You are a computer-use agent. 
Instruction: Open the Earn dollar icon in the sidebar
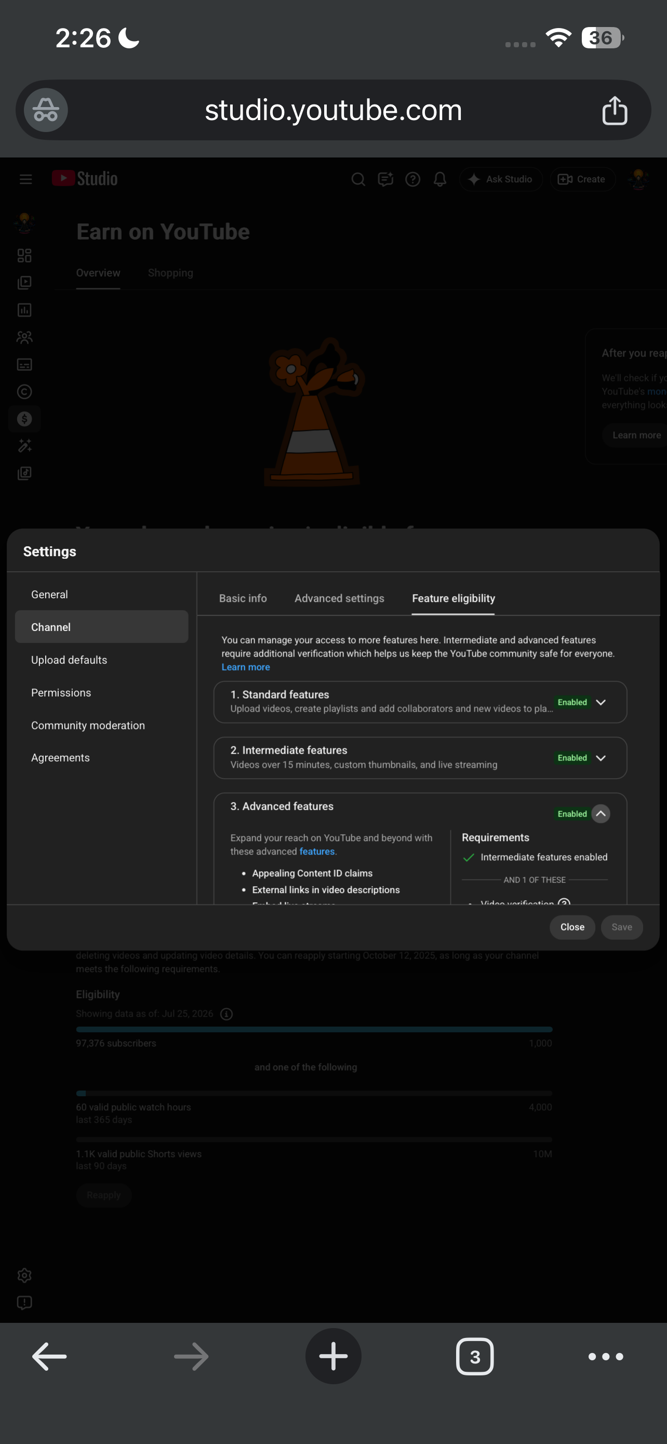tap(24, 419)
